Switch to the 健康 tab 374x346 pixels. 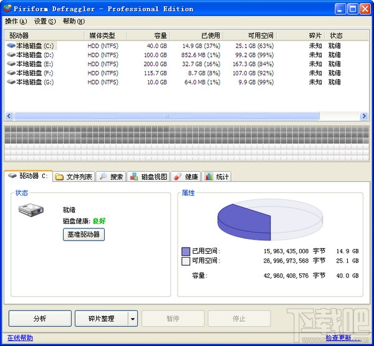point(186,177)
